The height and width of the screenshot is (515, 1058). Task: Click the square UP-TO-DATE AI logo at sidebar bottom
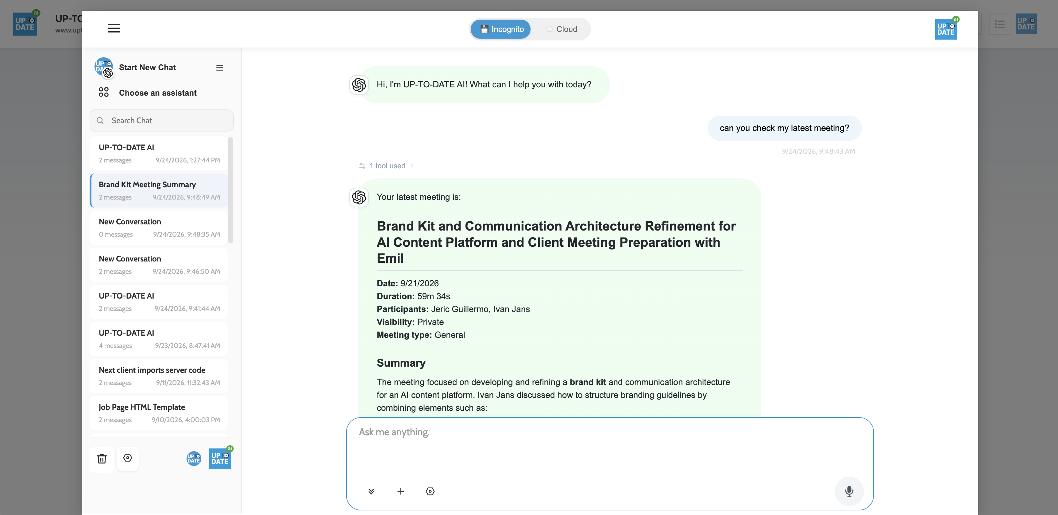(x=220, y=458)
